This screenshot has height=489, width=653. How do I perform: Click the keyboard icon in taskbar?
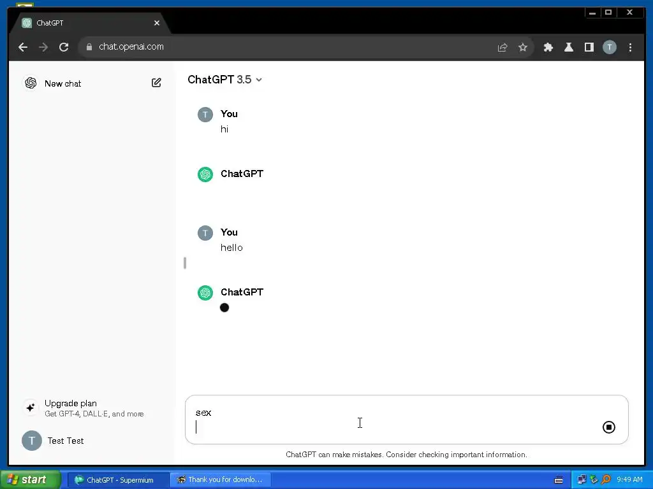click(559, 480)
